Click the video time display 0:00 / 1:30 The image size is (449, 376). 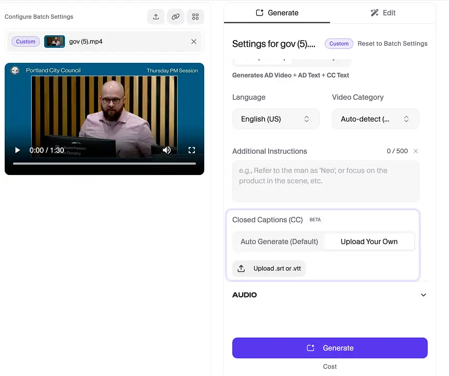point(47,150)
